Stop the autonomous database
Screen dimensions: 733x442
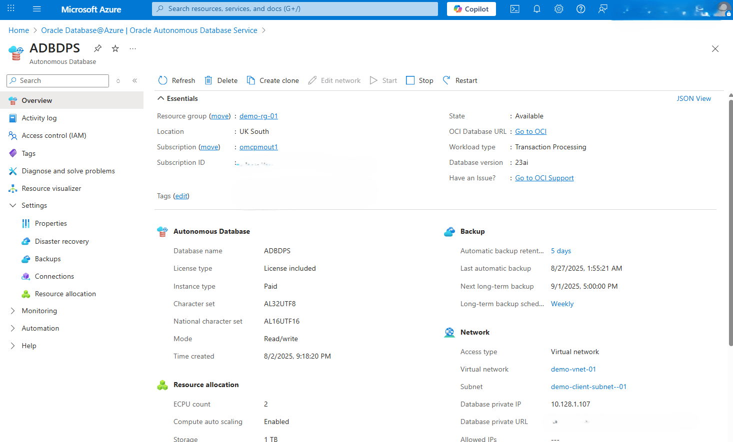pos(419,80)
